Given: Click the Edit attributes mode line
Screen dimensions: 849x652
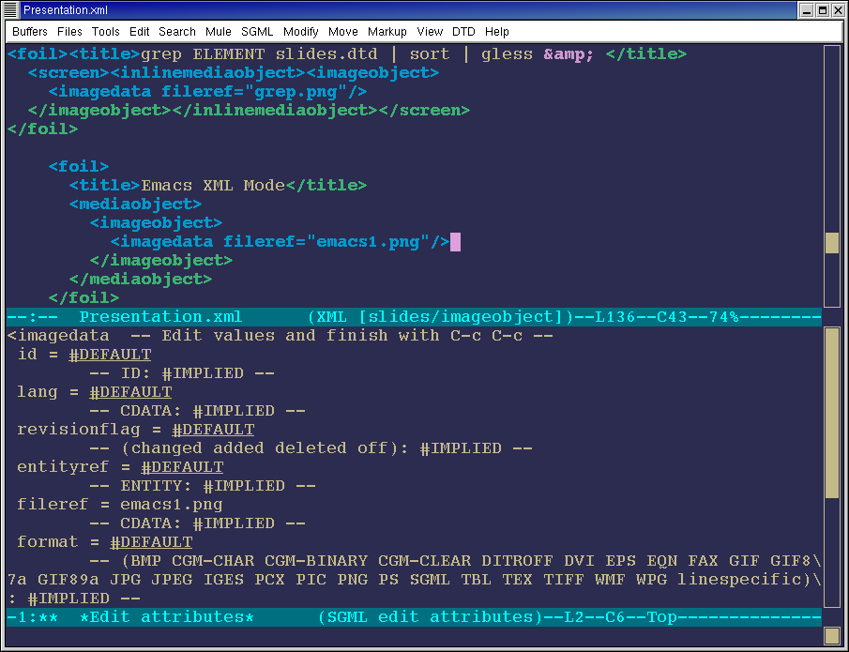Looking at the screenshot, I should click(x=413, y=617).
